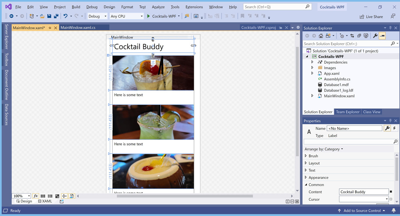This screenshot has height=216, width=400.
Task: Toggle the effects fx button in designer
Action: 36,196
